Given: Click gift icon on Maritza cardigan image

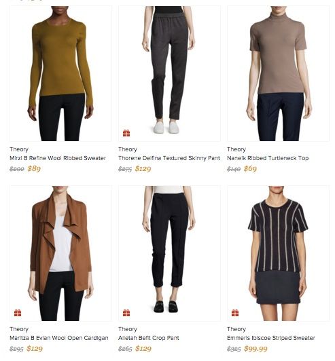Looking at the screenshot, I should click(18, 313).
